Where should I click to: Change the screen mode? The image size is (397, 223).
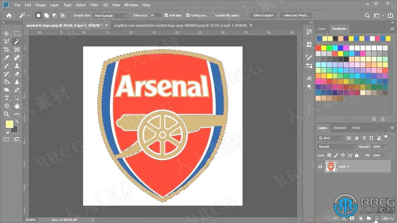17,139
